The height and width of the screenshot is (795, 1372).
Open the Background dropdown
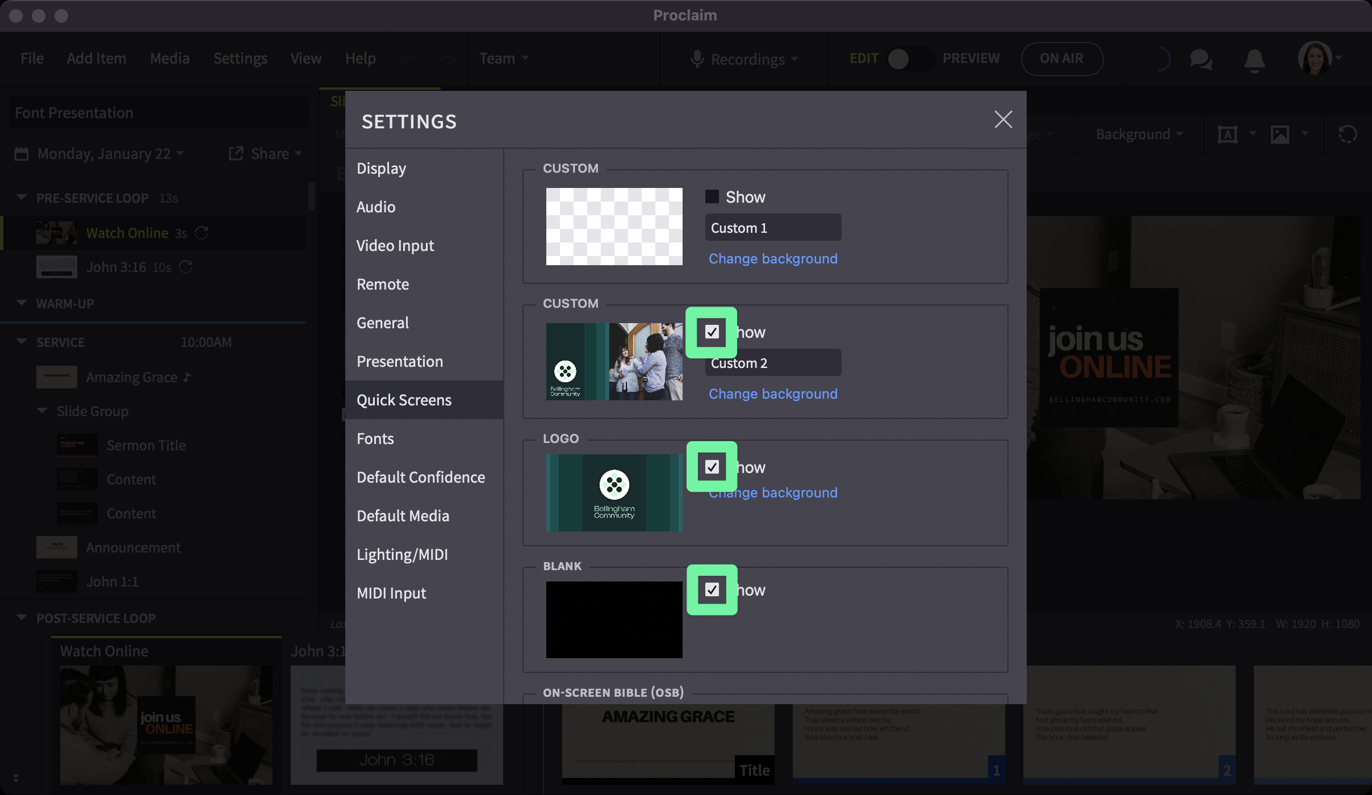click(x=1139, y=135)
